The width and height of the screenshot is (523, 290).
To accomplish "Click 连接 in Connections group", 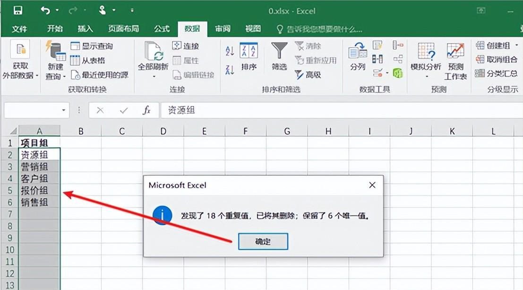I will point(186,46).
